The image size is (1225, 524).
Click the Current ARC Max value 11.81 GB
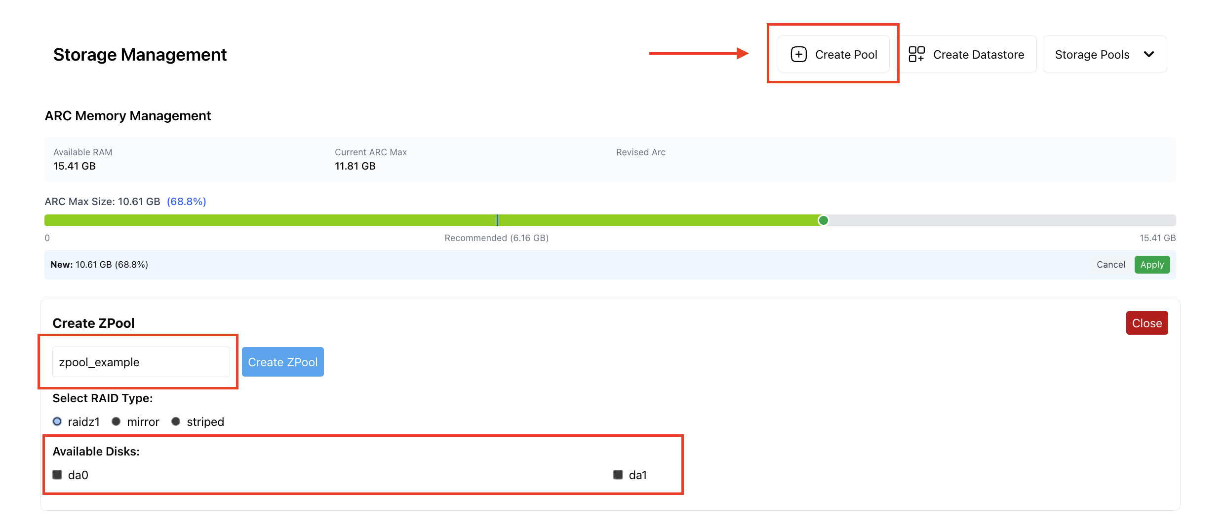[x=355, y=166]
